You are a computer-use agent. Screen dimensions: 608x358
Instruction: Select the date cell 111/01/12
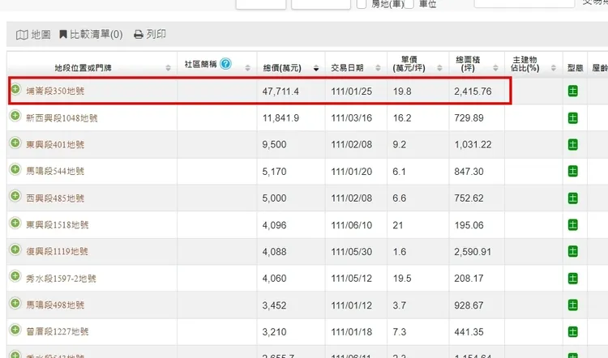point(351,305)
